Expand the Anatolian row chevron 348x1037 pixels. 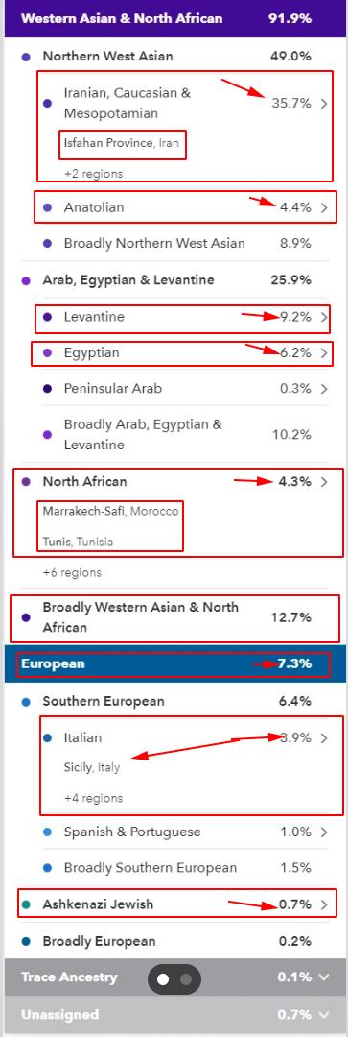pos(324,207)
